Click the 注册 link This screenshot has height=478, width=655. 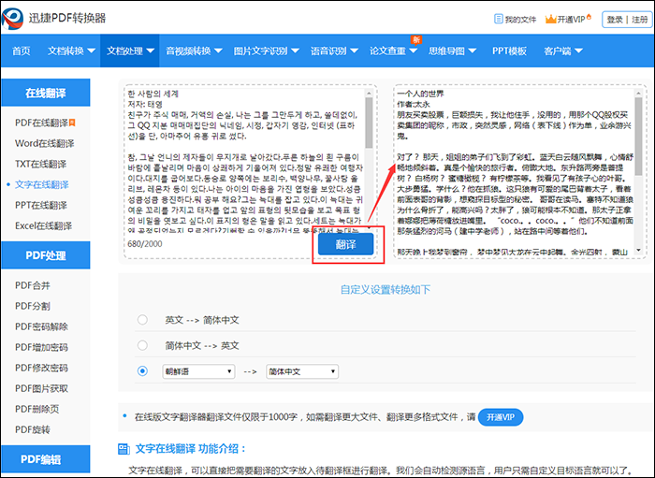[x=639, y=20]
